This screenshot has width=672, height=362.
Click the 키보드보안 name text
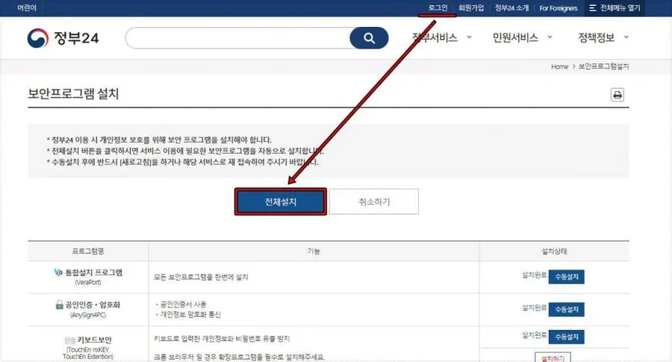point(94,340)
